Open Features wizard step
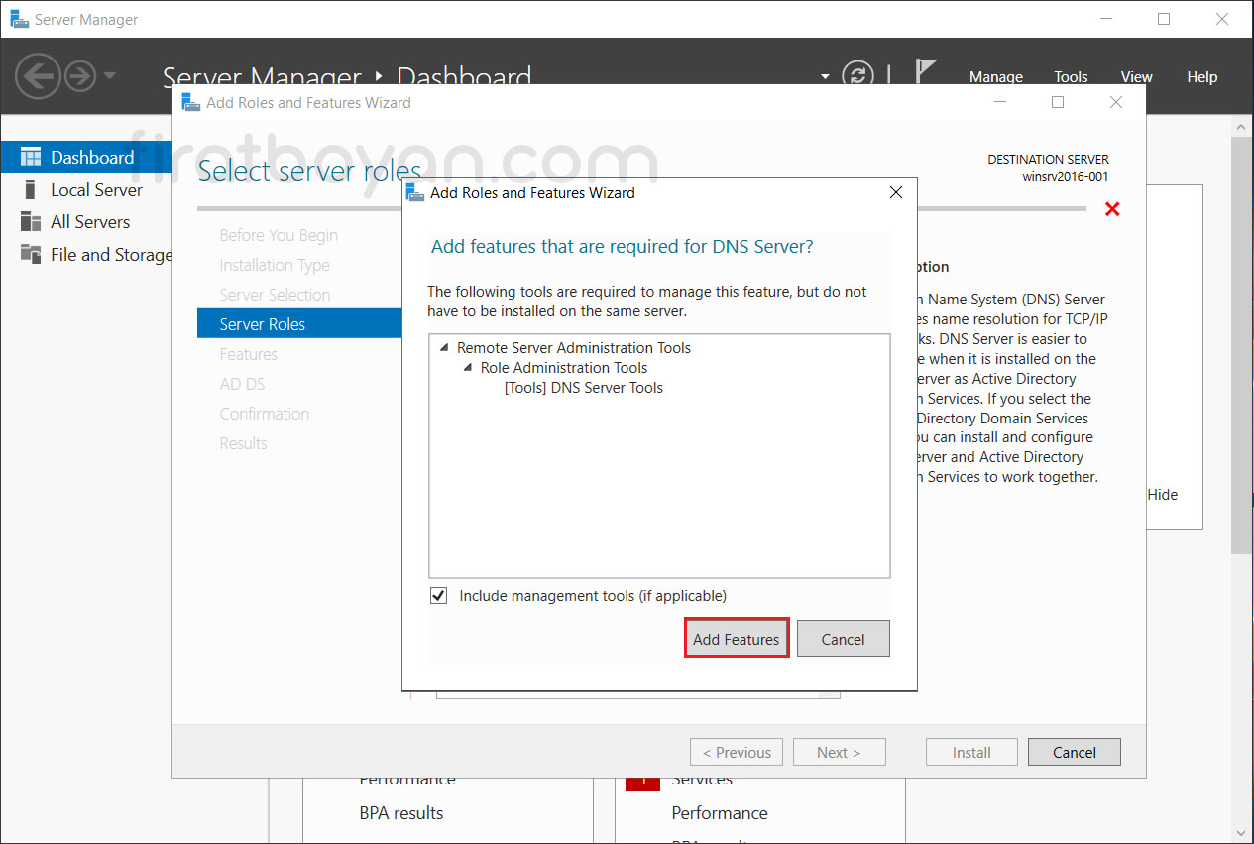Image resolution: width=1254 pixels, height=844 pixels. coord(249,354)
